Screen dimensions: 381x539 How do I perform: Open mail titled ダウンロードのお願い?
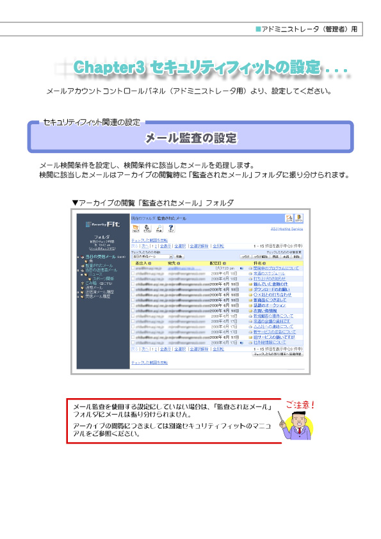pyautogui.click(x=272, y=289)
